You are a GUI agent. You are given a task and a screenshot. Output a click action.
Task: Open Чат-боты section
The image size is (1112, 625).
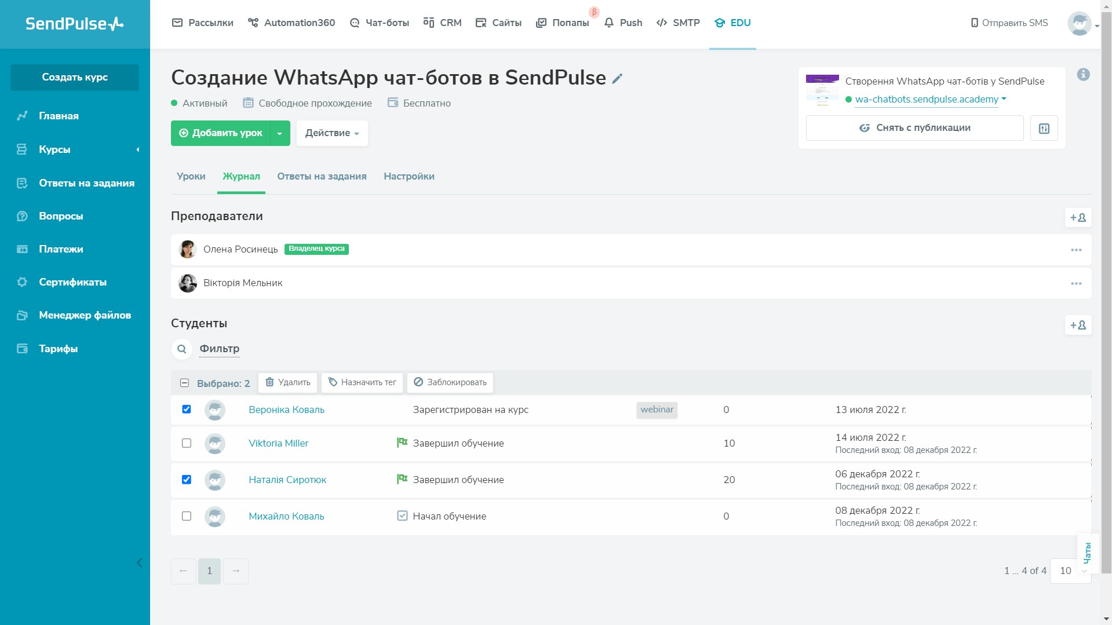pos(380,23)
